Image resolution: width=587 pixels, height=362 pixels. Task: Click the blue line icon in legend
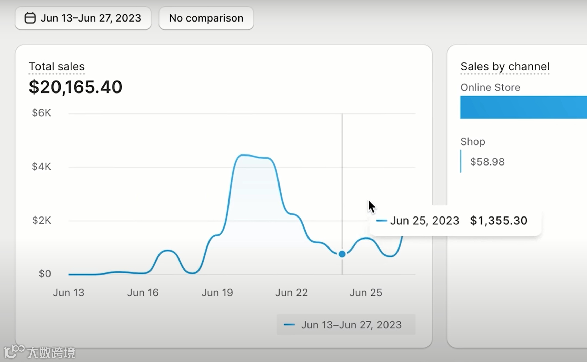coord(289,325)
